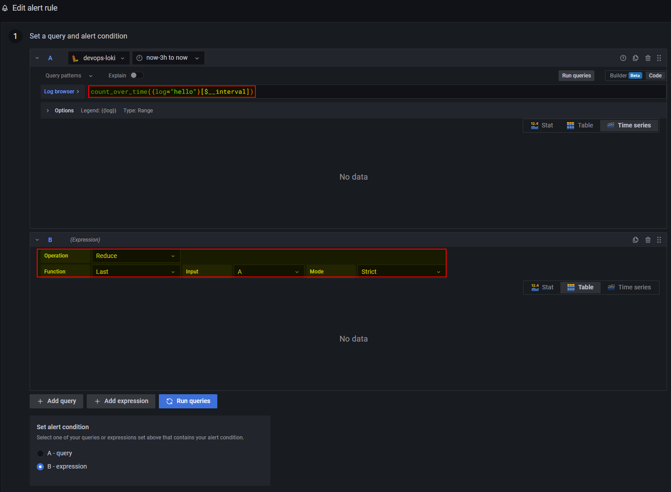Viewport: 671px width, 492px height.
Task: Toggle the Explain switch
Action: pos(137,75)
